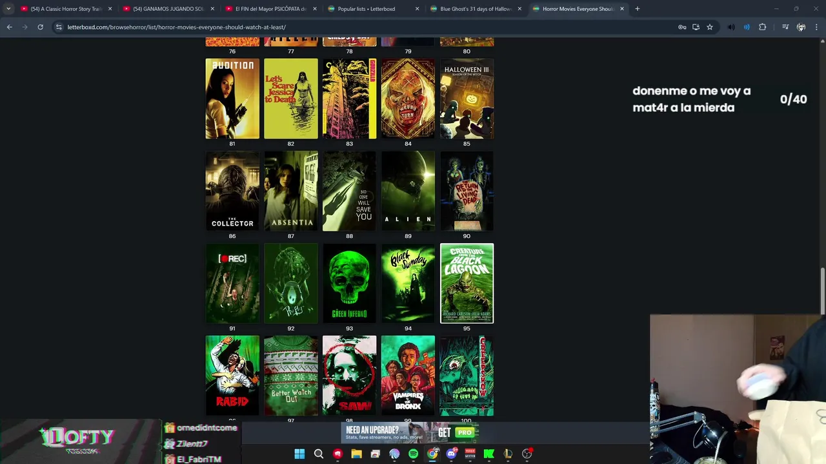826x464 pixels.
Task: Open Spotify from the taskbar
Action: click(413, 454)
